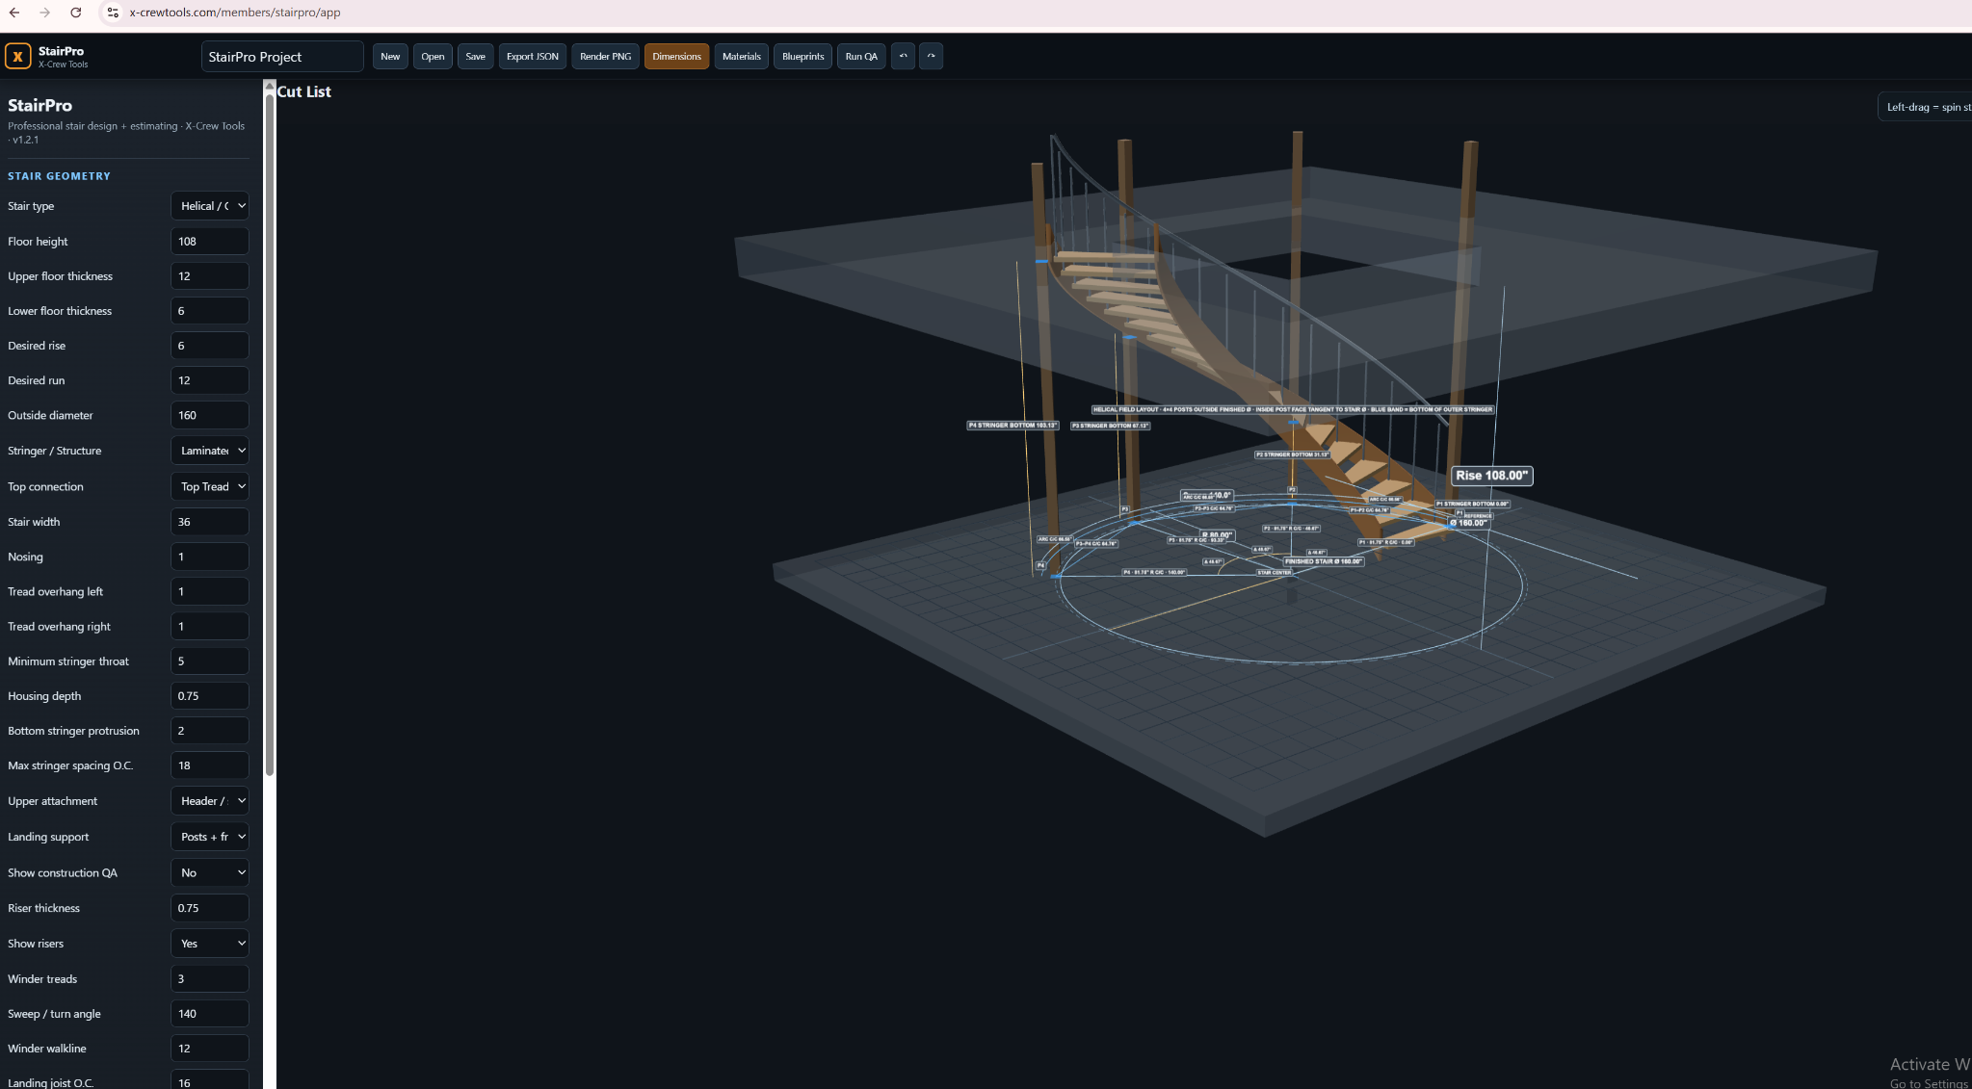Click the browser back arrow
The image size is (1972, 1089).
click(14, 13)
